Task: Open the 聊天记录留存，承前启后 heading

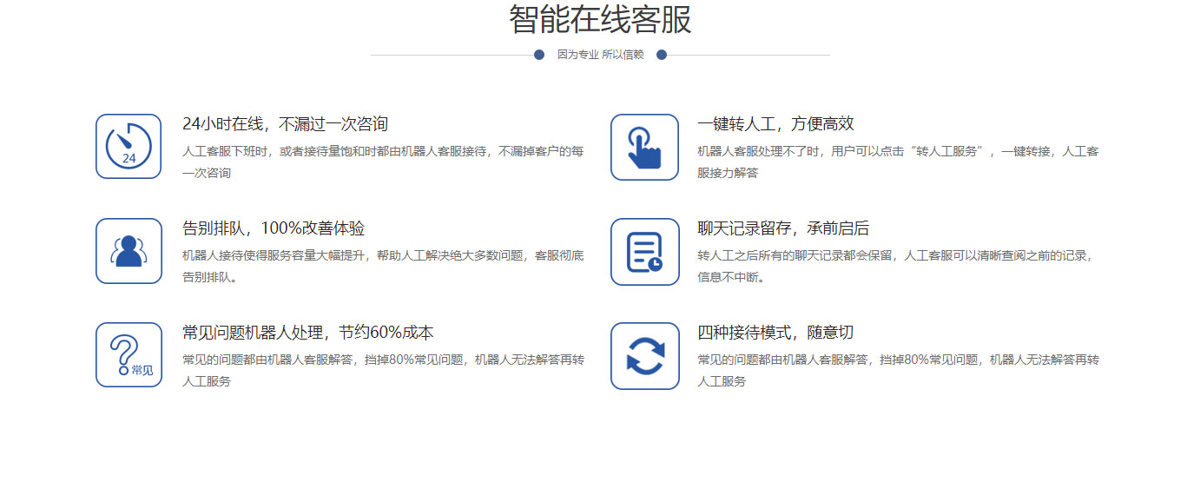Action: [x=783, y=228]
